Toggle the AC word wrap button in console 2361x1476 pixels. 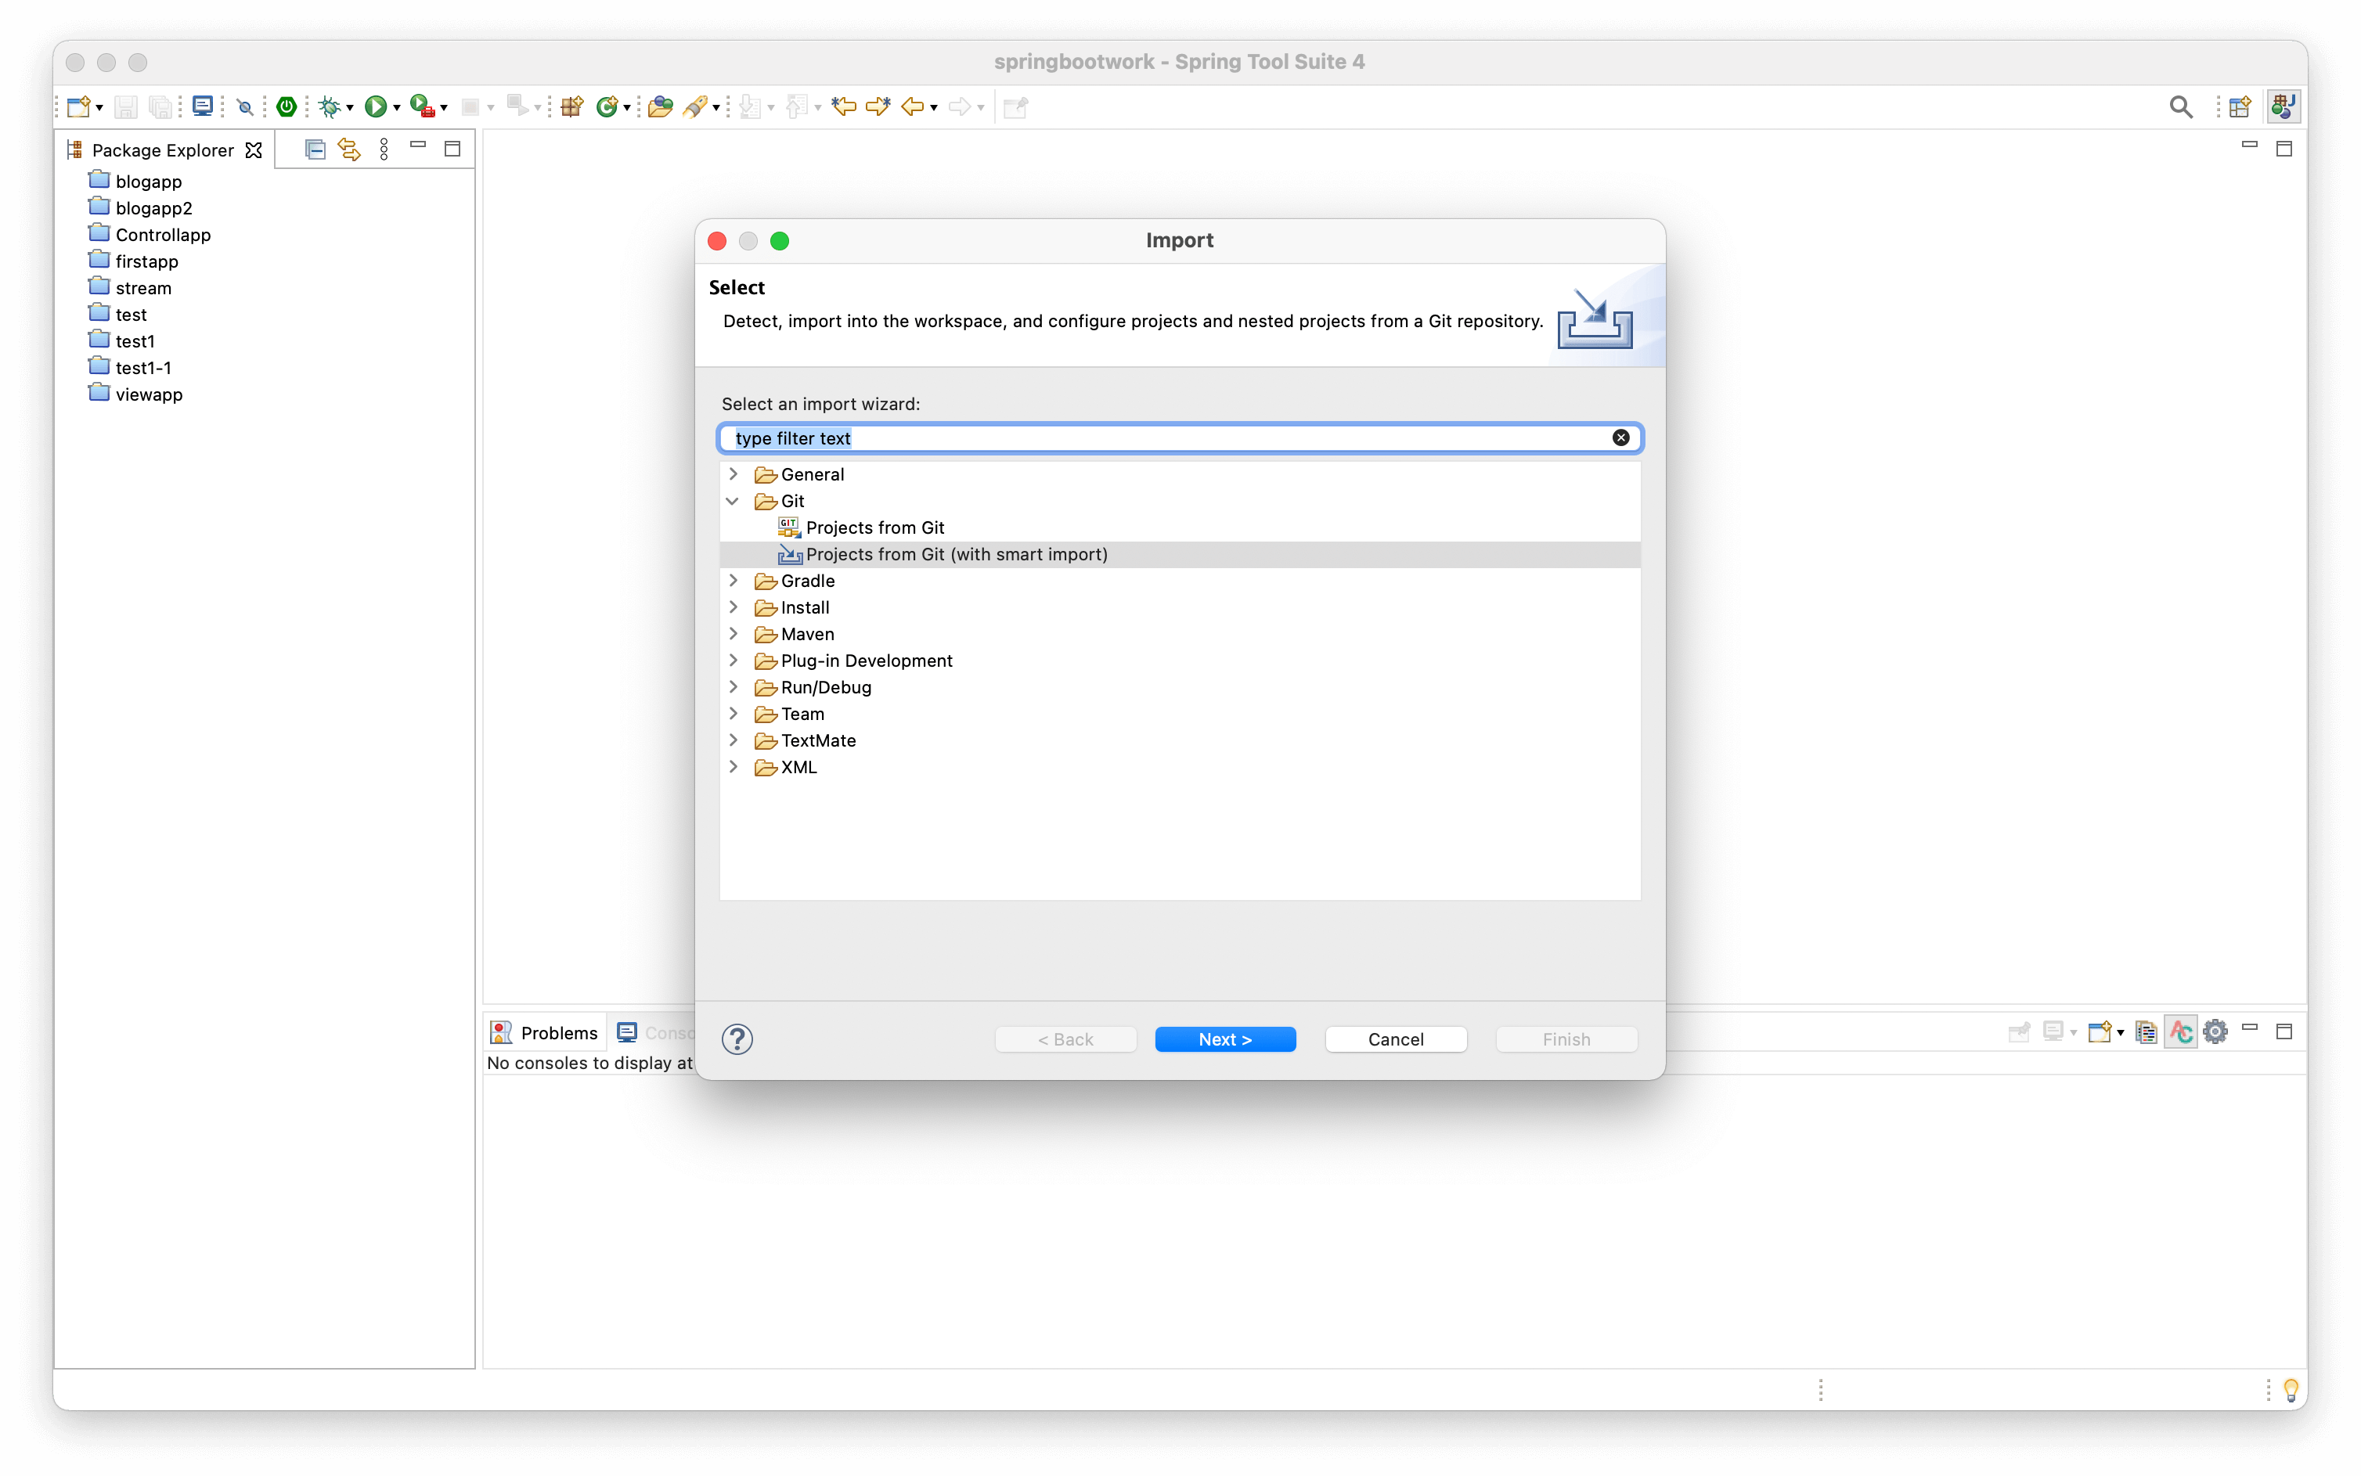[x=2180, y=1031]
